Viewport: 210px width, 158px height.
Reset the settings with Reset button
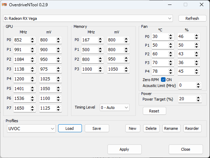point(154,111)
